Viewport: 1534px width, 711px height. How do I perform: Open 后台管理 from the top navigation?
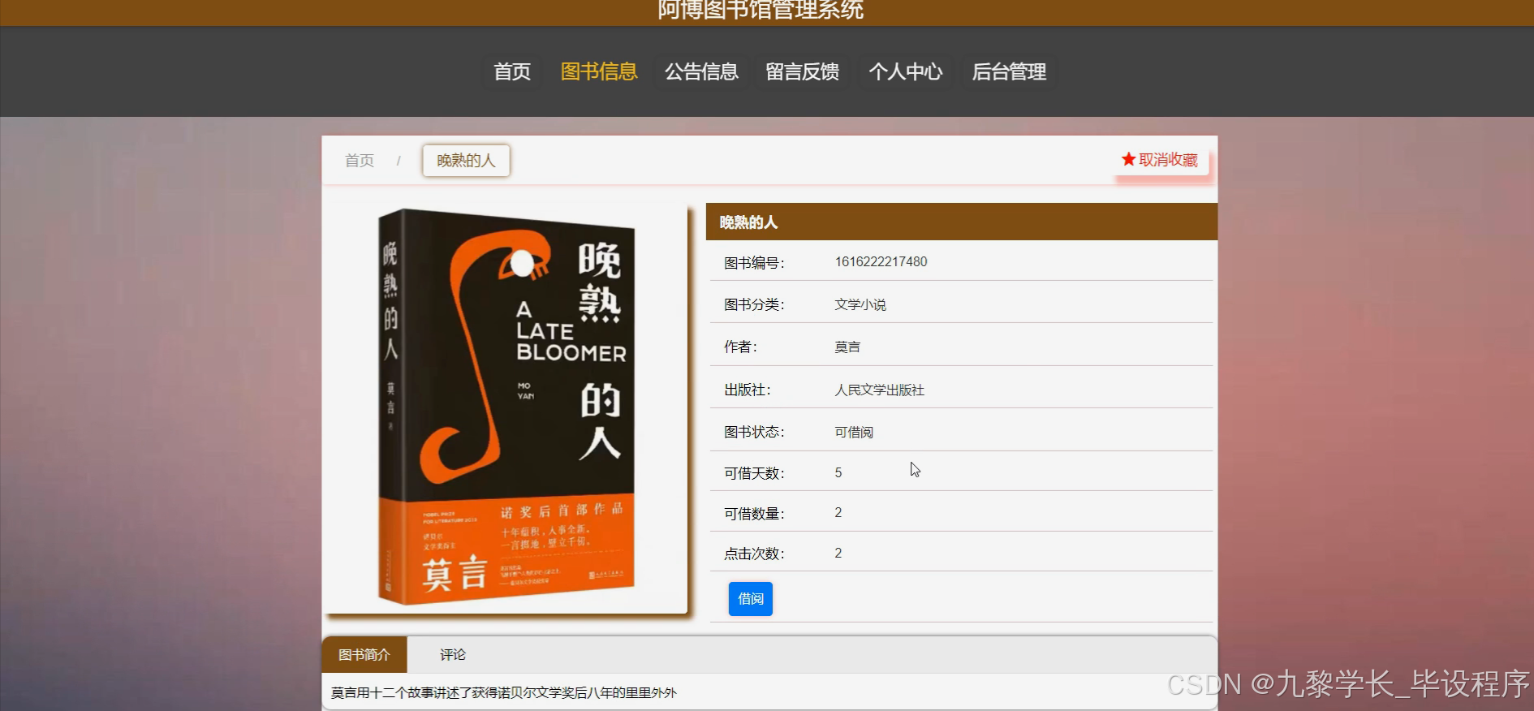[x=1009, y=71]
